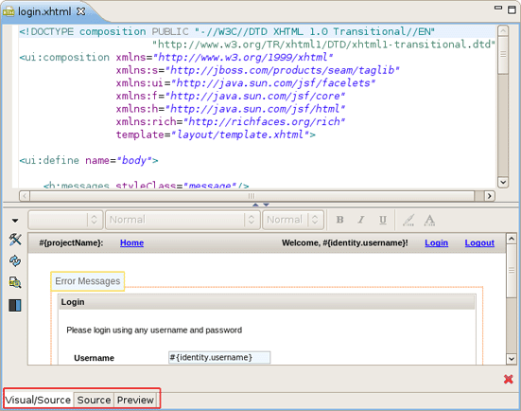Click the visual pane scrollbar thumb

(x=512, y=271)
